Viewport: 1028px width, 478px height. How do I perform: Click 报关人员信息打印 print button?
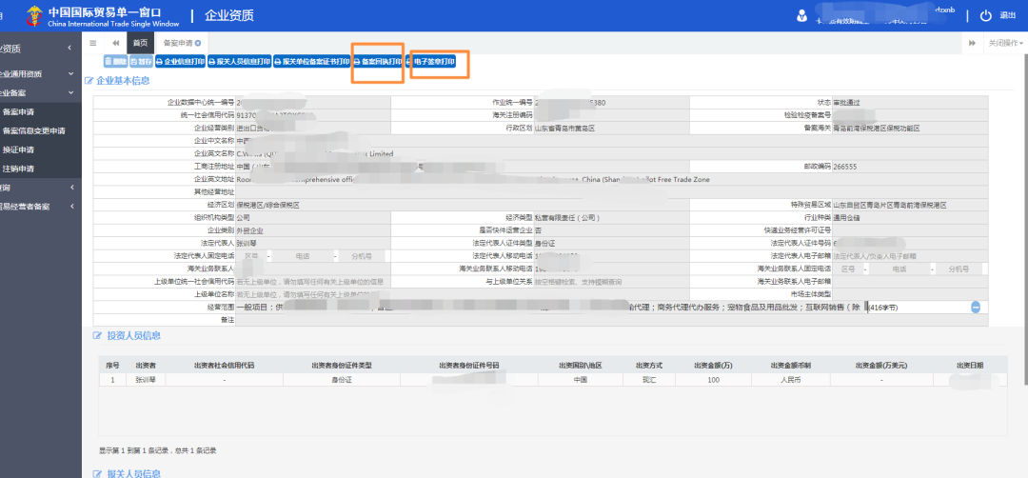point(239,62)
